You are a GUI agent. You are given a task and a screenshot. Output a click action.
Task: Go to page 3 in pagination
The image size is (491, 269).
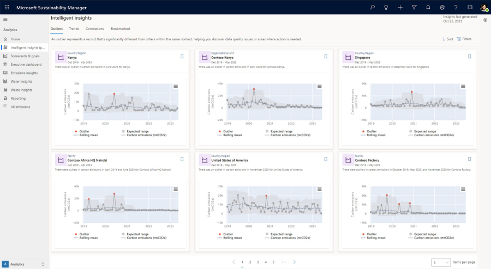258,262
